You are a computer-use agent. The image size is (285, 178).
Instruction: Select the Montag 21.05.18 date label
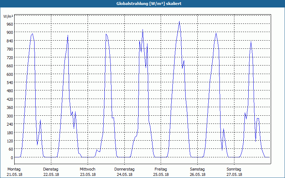click(x=15, y=172)
